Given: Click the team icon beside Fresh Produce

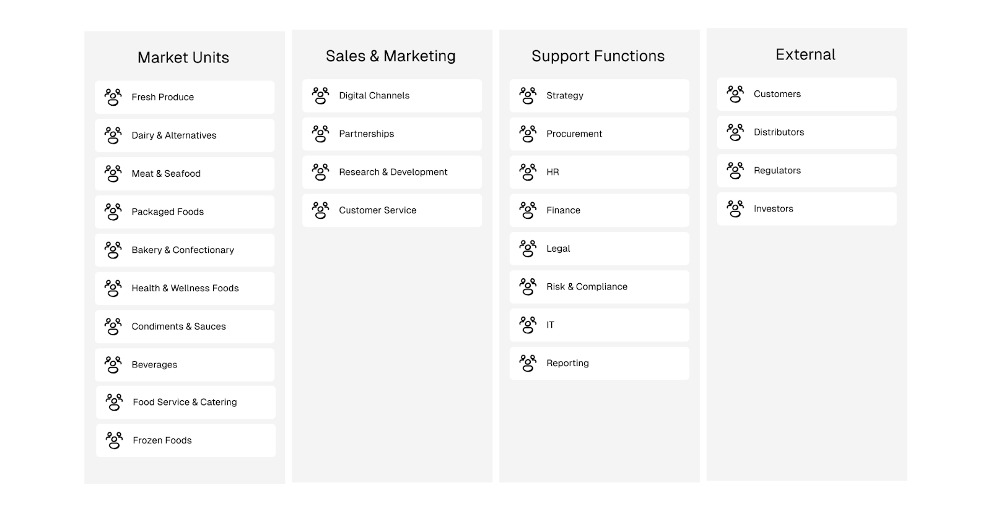Looking at the screenshot, I should pyautogui.click(x=113, y=97).
